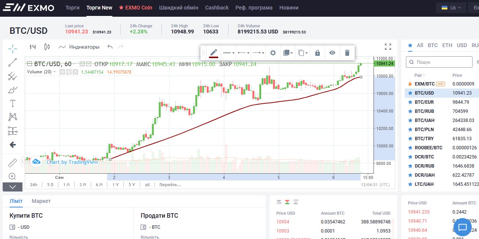
Task: Select the ruler measure tool
Action: (x=13, y=163)
